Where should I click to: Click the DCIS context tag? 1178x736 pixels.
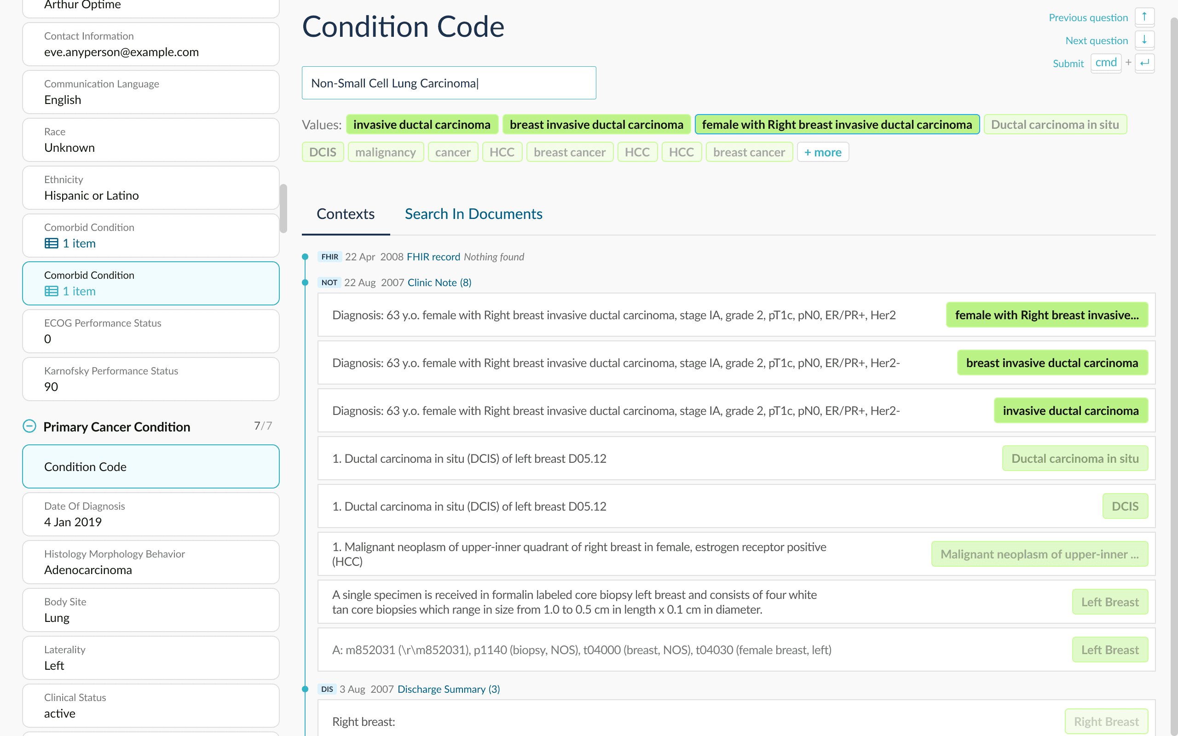[x=1125, y=506]
